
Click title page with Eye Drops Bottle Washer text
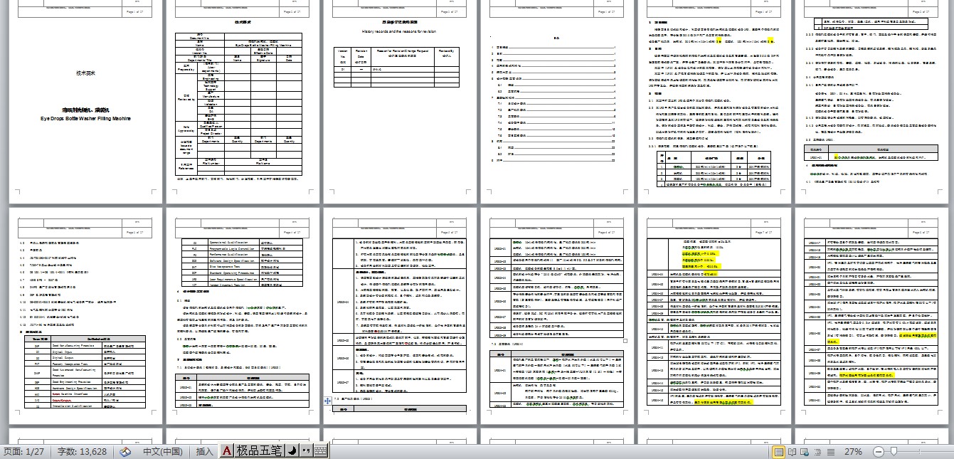85,102
